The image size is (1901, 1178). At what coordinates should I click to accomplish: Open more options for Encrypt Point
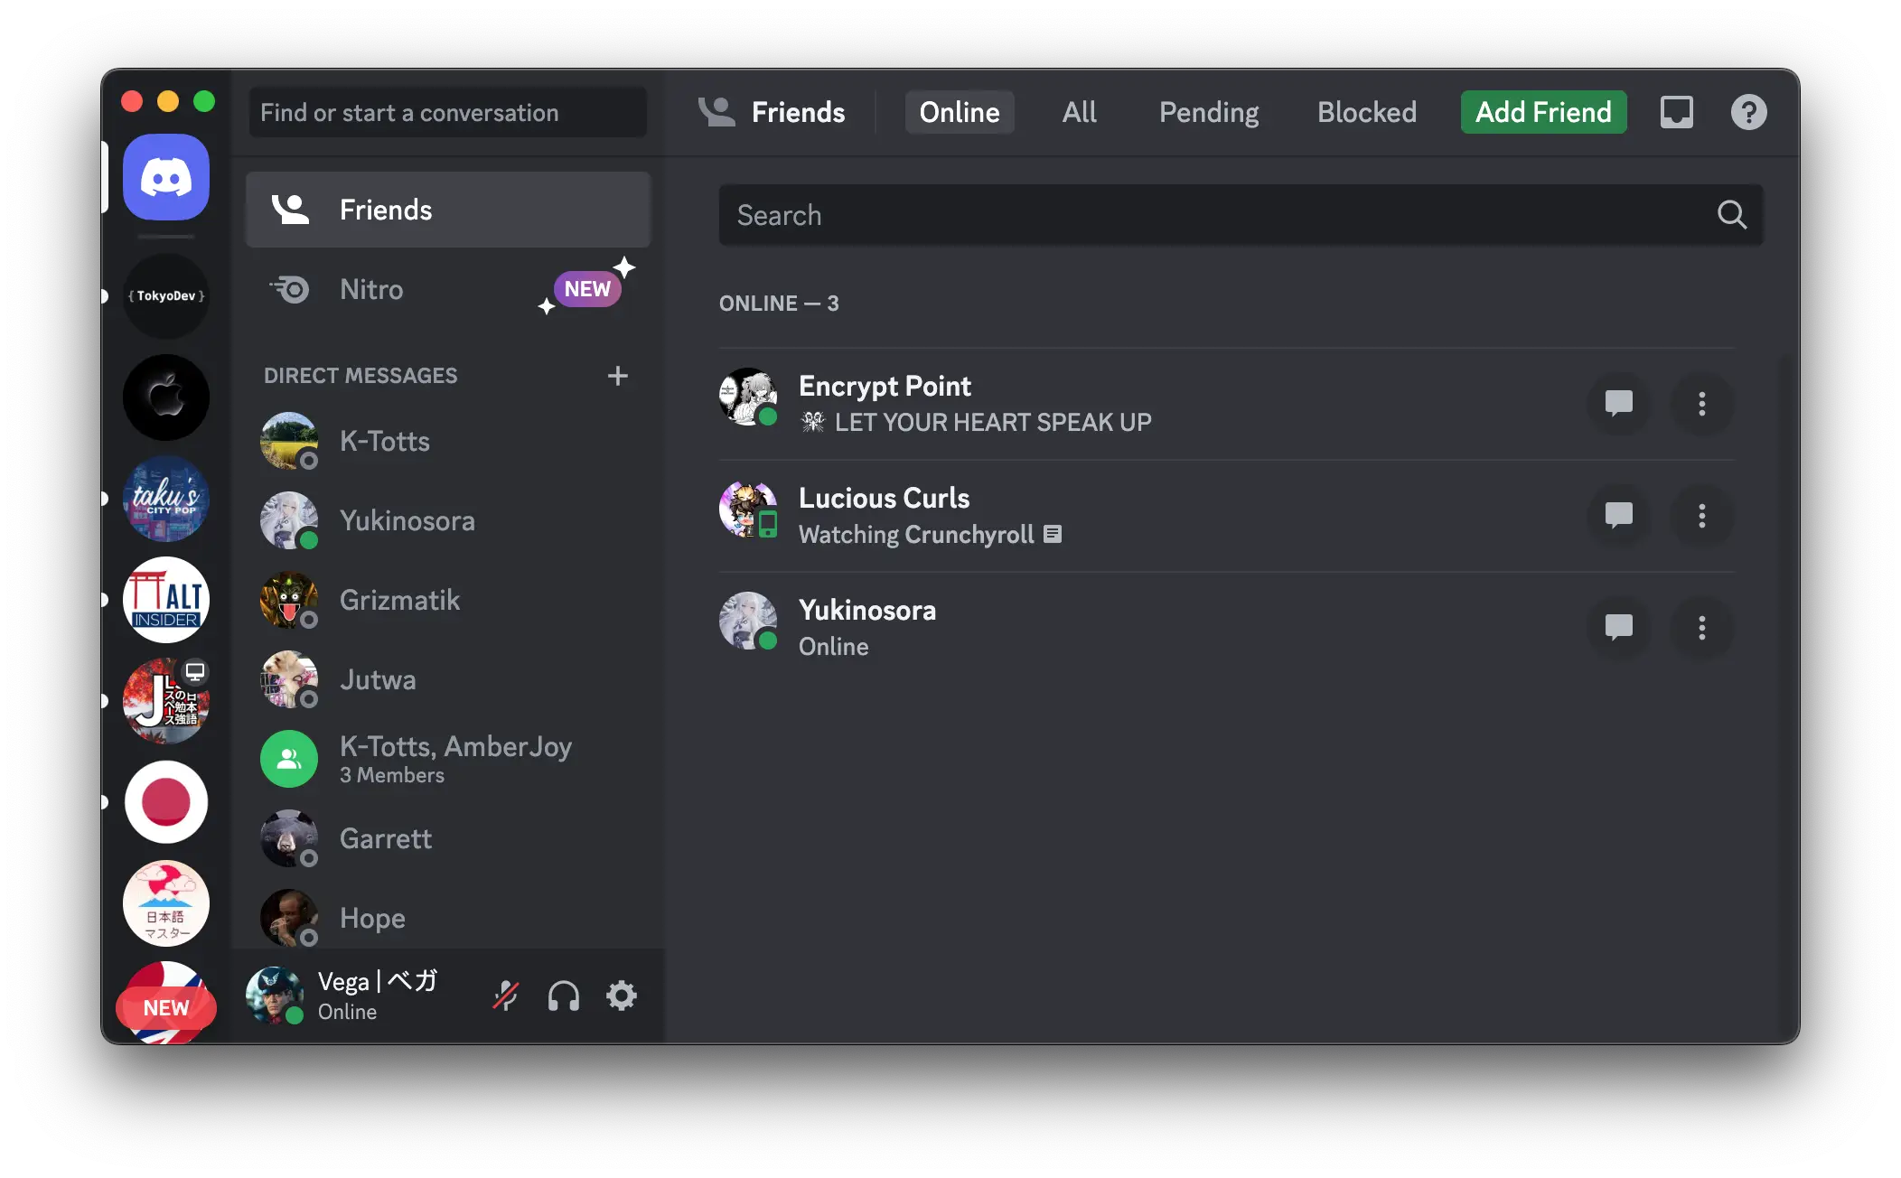[x=1701, y=403]
